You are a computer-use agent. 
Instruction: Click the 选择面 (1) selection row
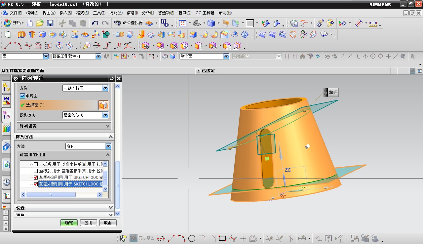pyautogui.click(x=58, y=105)
